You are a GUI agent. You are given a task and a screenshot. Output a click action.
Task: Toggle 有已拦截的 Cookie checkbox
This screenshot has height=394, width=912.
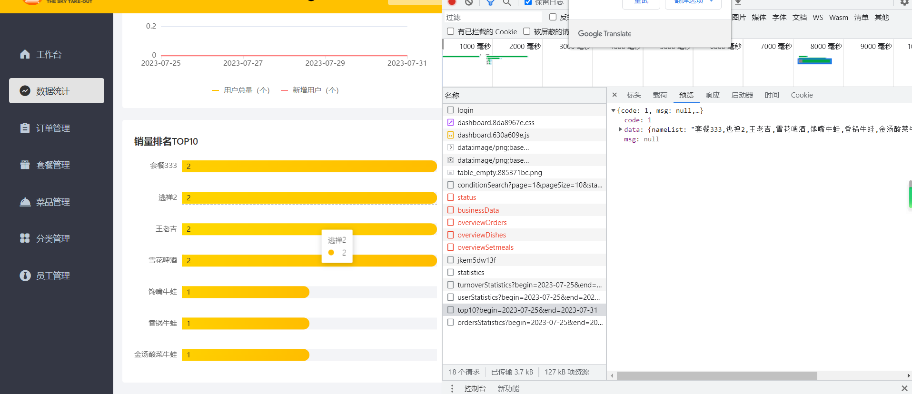pyautogui.click(x=450, y=31)
